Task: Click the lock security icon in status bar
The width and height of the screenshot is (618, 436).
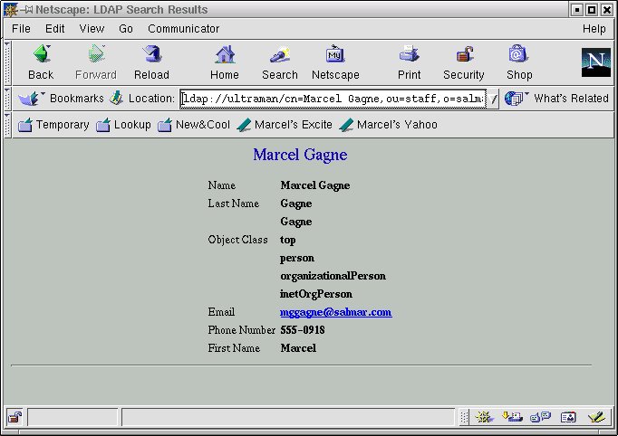Action: (15, 417)
